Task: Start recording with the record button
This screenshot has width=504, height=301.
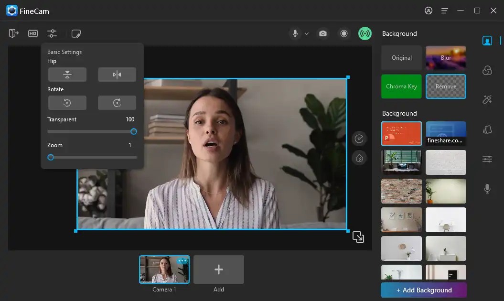Action: tap(344, 33)
